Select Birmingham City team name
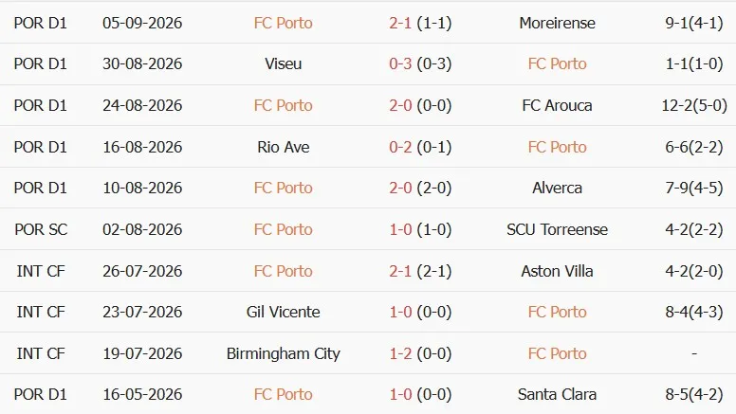The width and height of the screenshot is (736, 414). (283, 354)
